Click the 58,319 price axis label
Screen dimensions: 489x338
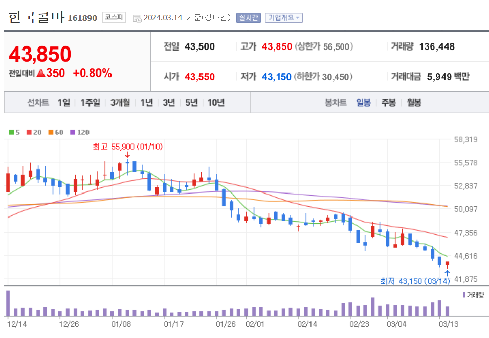click(465, 140)
